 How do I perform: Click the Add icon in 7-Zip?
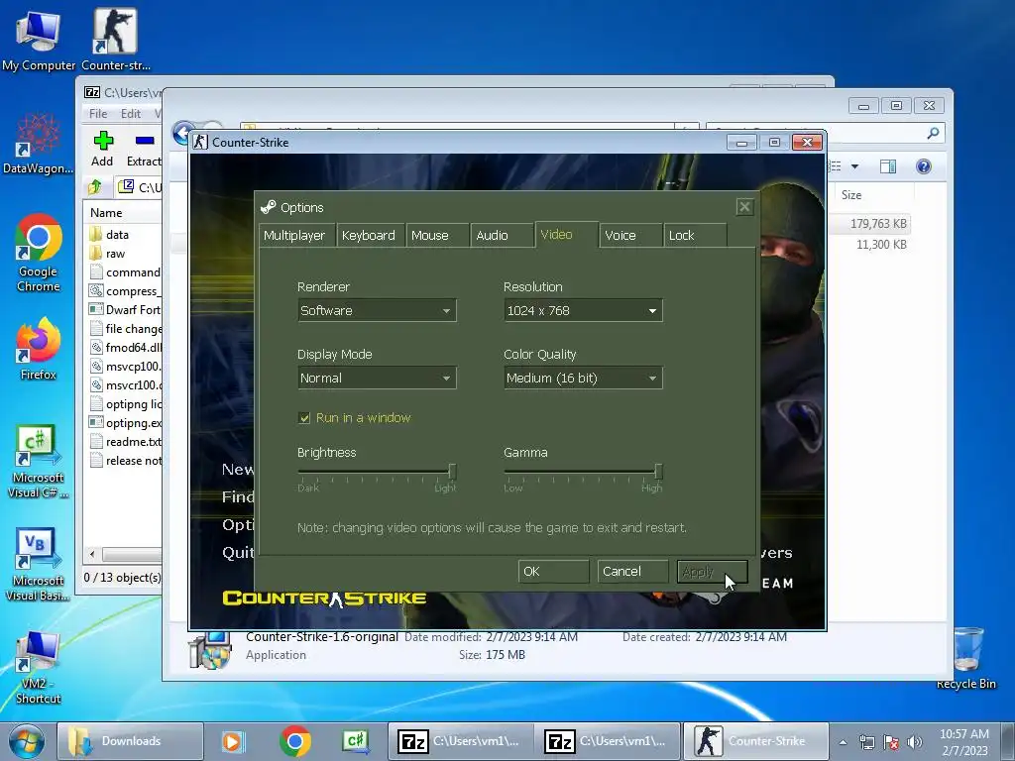tap(102, 149)
